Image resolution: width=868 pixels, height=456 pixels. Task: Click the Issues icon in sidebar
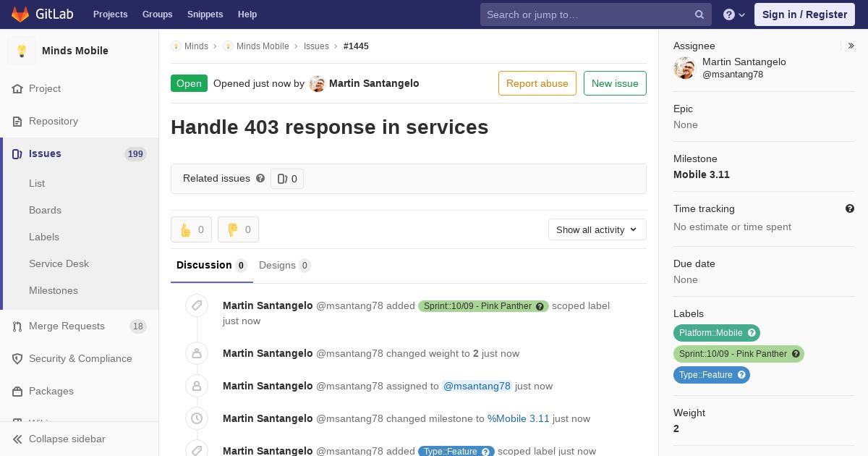click(x=17, y=153)
